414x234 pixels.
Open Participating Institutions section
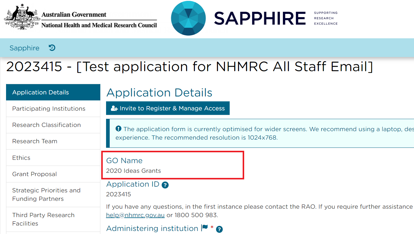click(53, 109)
